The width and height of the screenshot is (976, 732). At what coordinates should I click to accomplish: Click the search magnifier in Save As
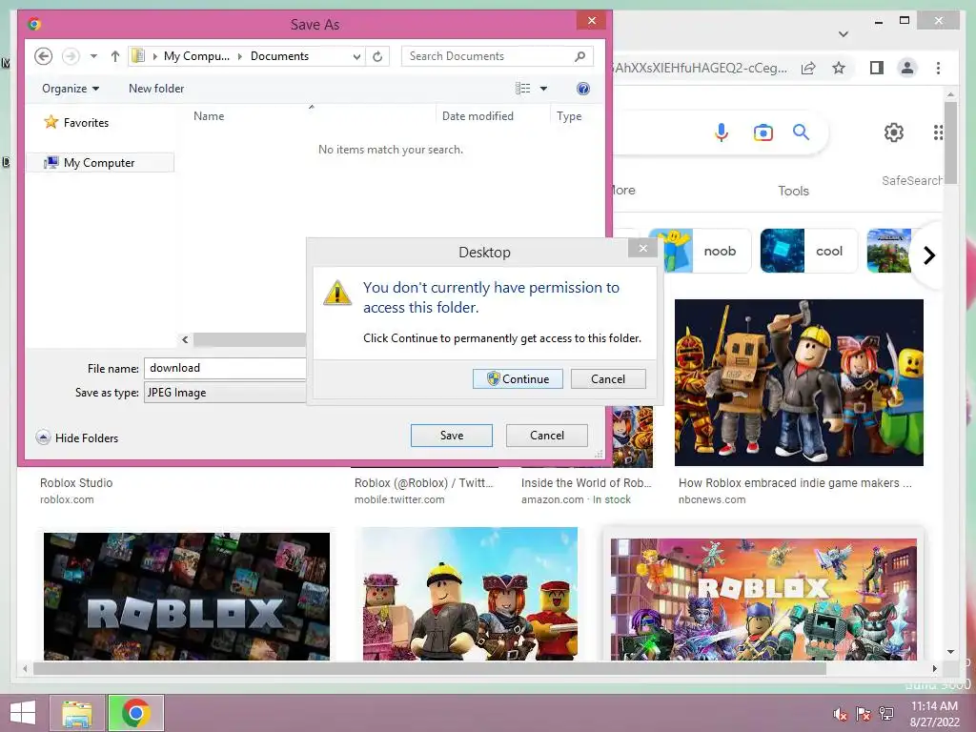(579, 56)
